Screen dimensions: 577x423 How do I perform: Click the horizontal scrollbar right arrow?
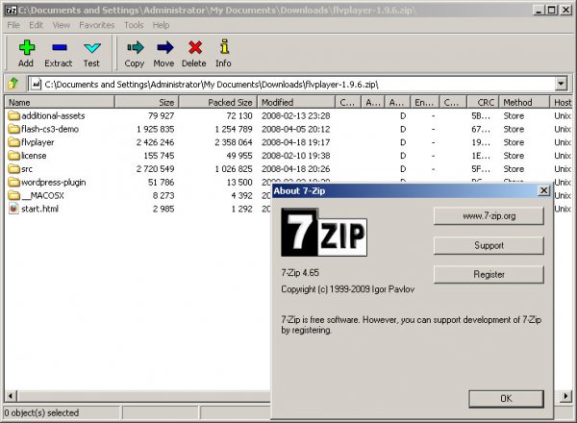click(x=566, y=396)
